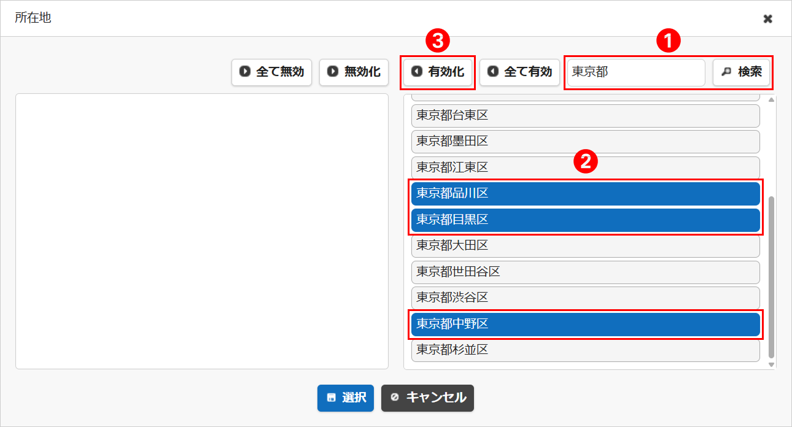The image size is (792, 427).
Task: Select 東京都台東区 in the list
Action: pos(586,115)
